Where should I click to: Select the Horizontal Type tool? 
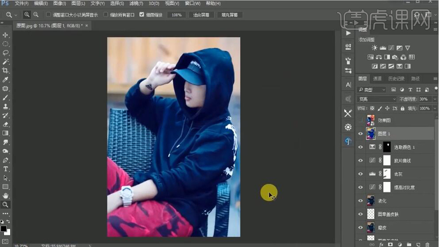tap(6, 169)
